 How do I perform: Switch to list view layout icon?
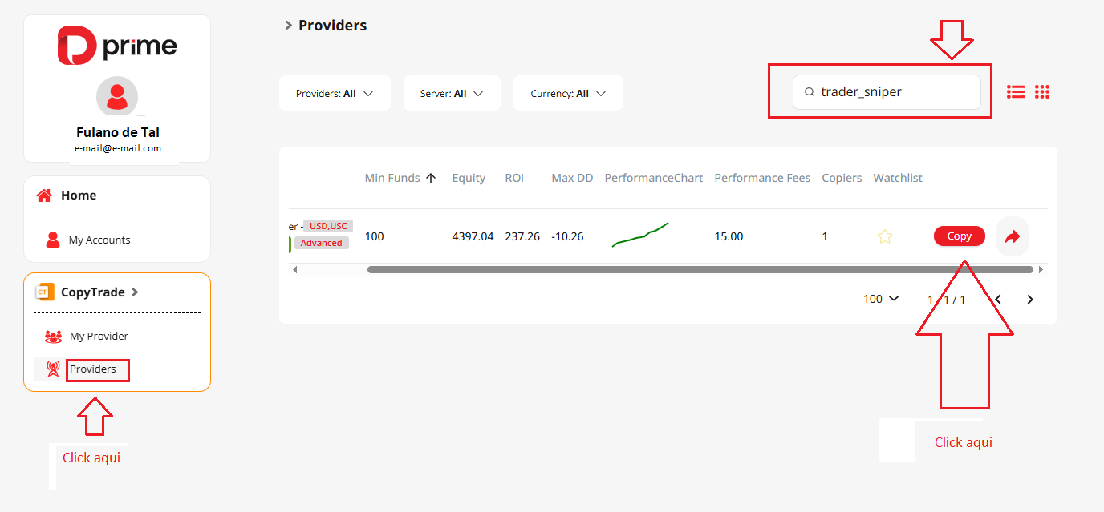pos(1016,92)
